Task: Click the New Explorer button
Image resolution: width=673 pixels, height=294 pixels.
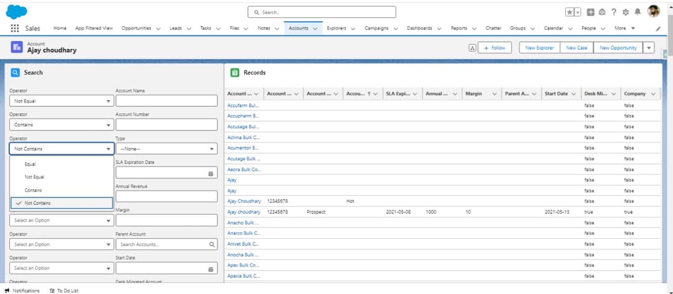Action: click(540, 48)
